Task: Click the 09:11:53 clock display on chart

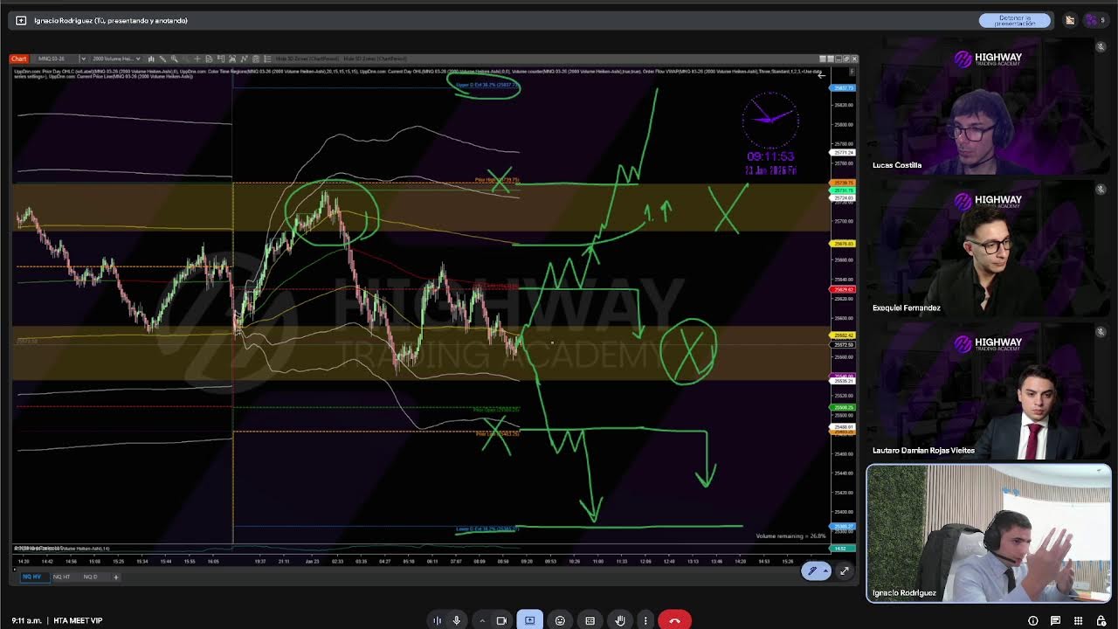Action: pyautogui.click(x=770, y=157)
